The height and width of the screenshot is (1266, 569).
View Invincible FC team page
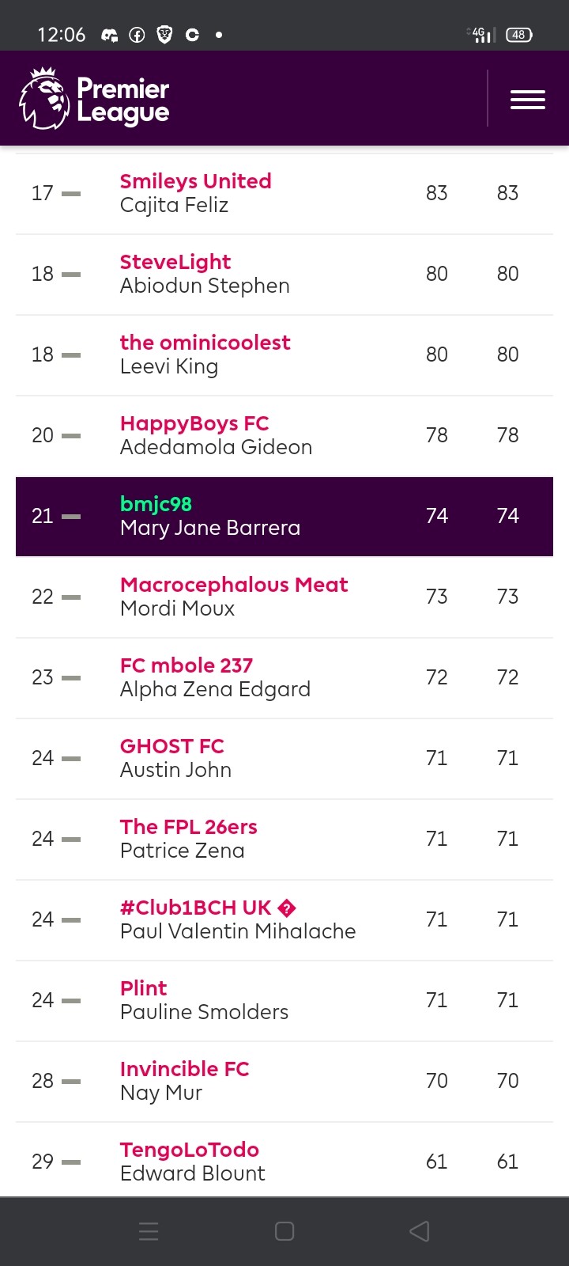pos(184,1069)
